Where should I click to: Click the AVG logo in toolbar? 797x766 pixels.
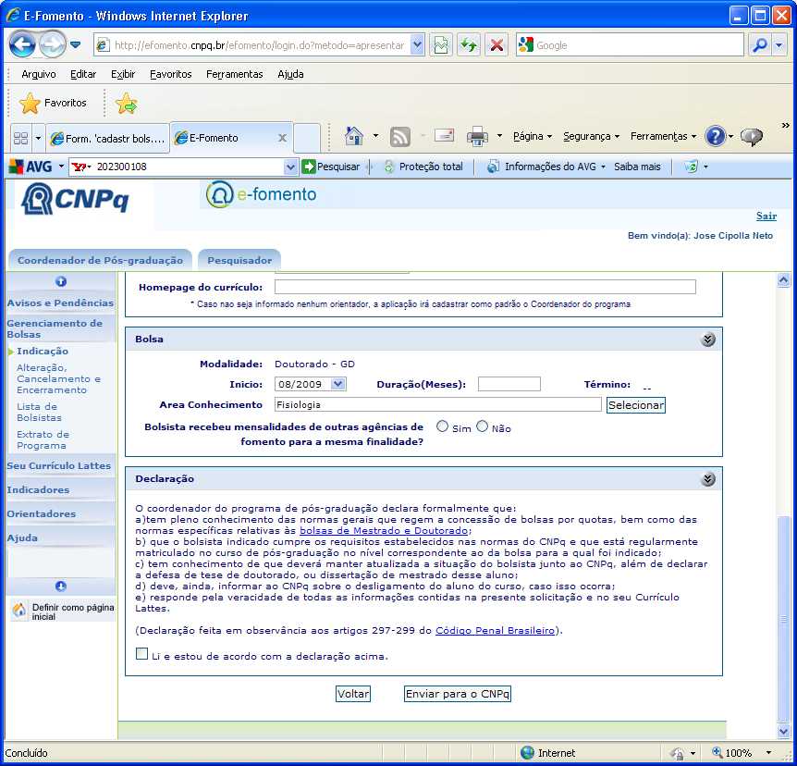pos(31,167)
